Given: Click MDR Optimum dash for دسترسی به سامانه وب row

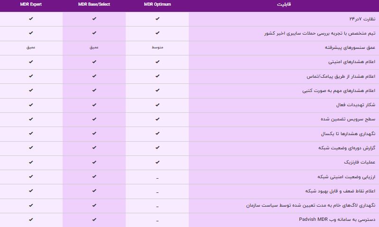Looking at the screenshot, I should click(x=157, y=220).
